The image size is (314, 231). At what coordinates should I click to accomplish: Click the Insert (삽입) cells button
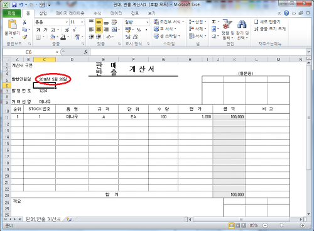198,21
